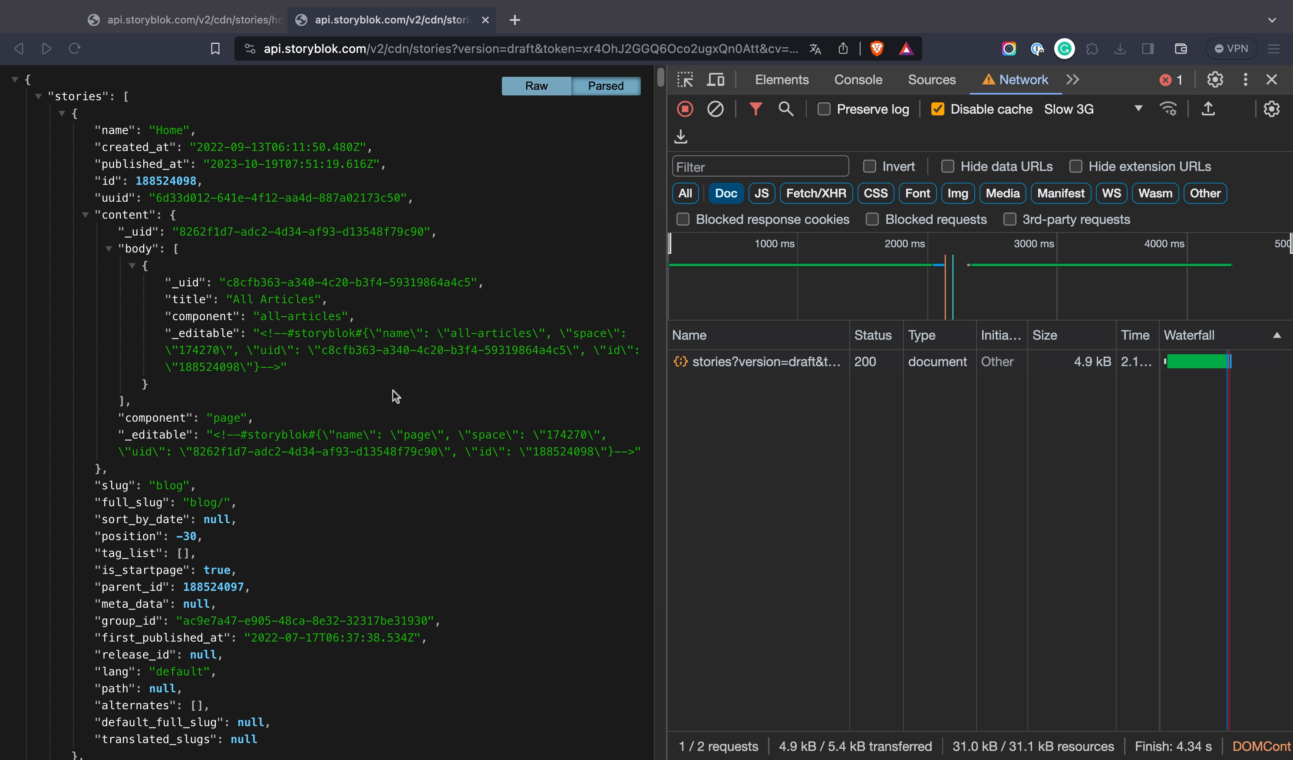This screenshot has height=760, width=1293.
Task: Enable the Preserve log checkbox
Action: pyautogui.click(x=824, y=109)
